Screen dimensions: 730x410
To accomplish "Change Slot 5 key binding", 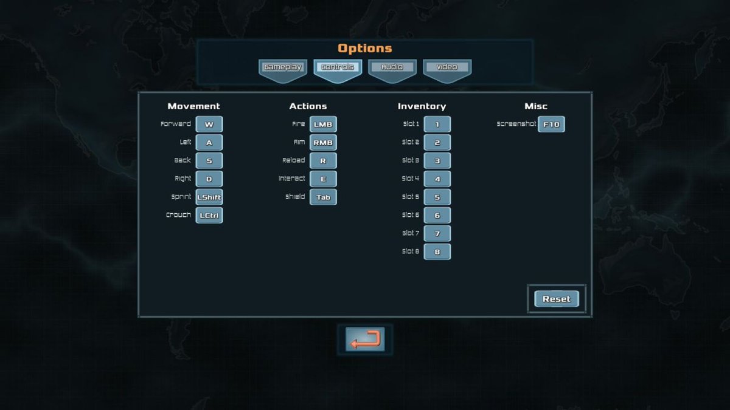I will (437, 197).
